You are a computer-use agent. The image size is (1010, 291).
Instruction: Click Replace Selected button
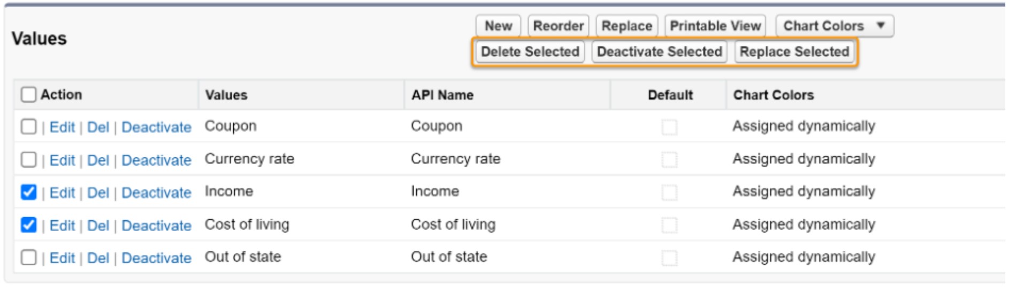click(794, 52)
